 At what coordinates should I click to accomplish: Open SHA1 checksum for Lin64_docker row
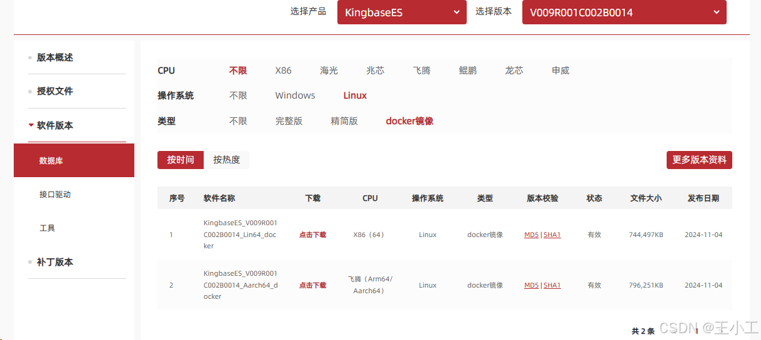(552, 235)
